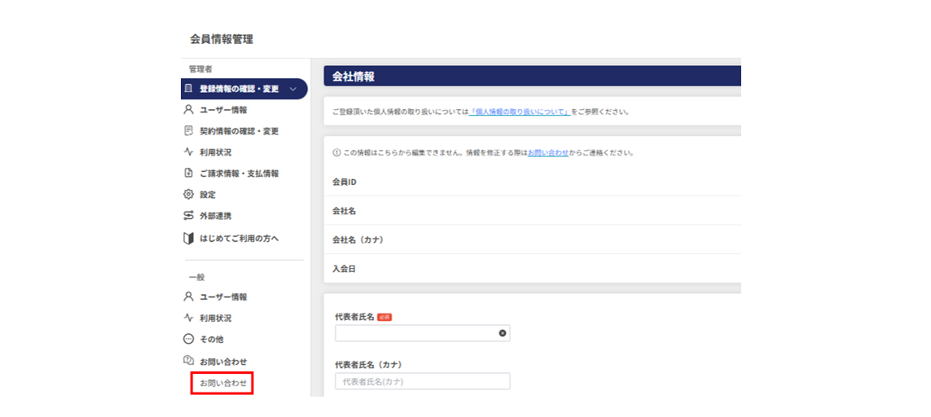The width and height of the screenshot is (931, 417).
Task: Follow the お問い合わせ link in the info notice
Action: click(x=547, y=152)
